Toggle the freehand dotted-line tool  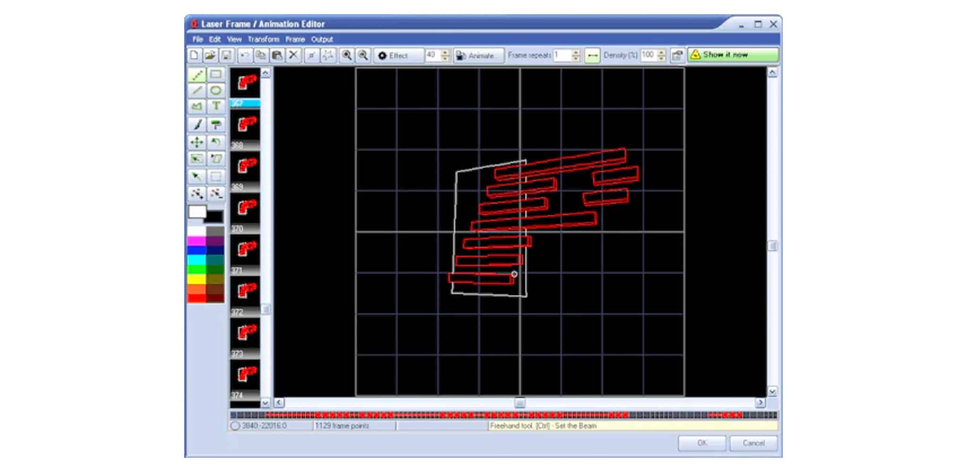click(x=197, y=75)
